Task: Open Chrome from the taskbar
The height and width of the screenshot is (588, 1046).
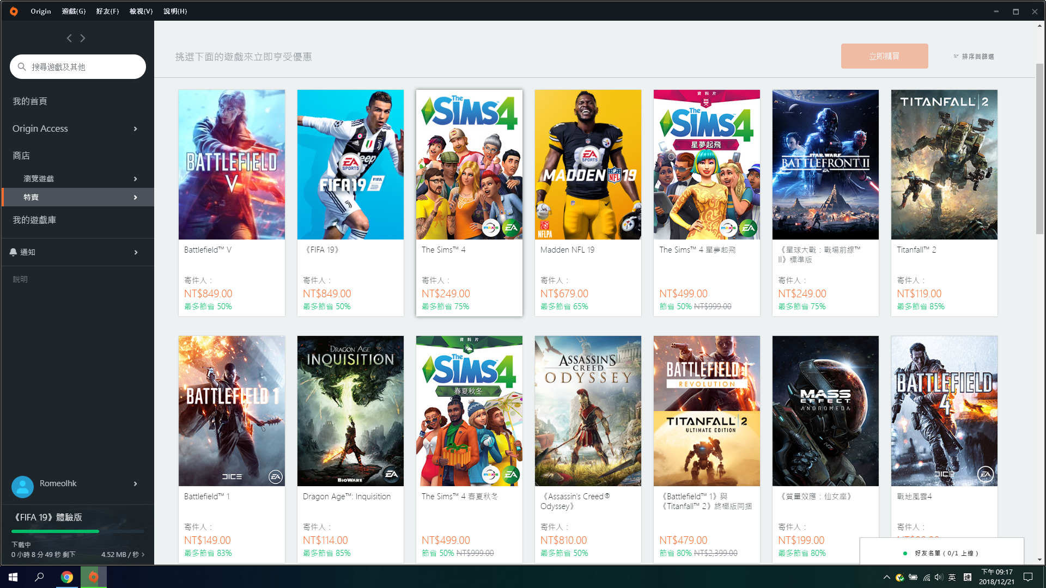Action: pyautogui.click(x=67, y=577)
